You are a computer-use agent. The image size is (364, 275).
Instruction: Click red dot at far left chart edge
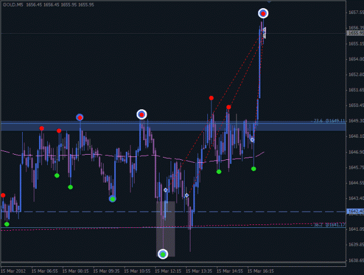[x=3, y=195]
